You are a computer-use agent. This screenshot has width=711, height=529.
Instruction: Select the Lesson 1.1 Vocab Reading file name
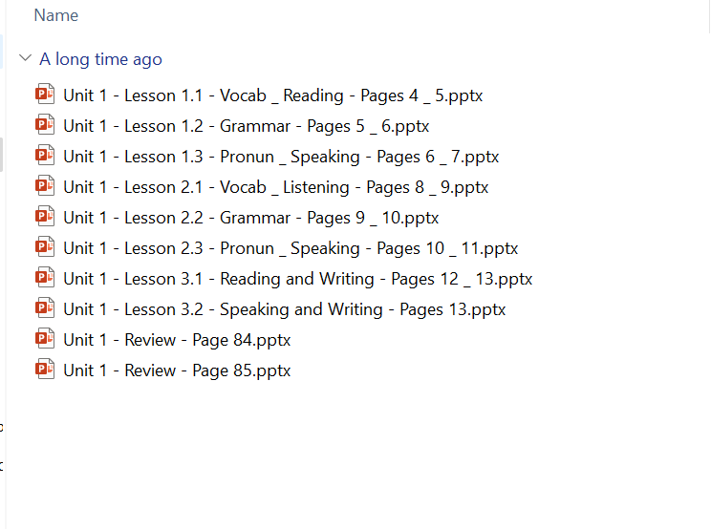coord(273,95)
